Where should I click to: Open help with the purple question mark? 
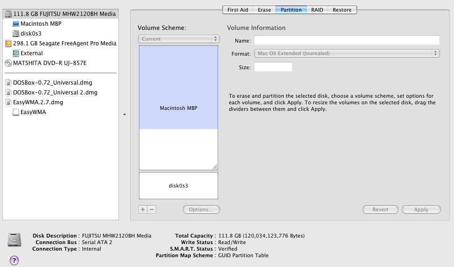pos(14,260)
